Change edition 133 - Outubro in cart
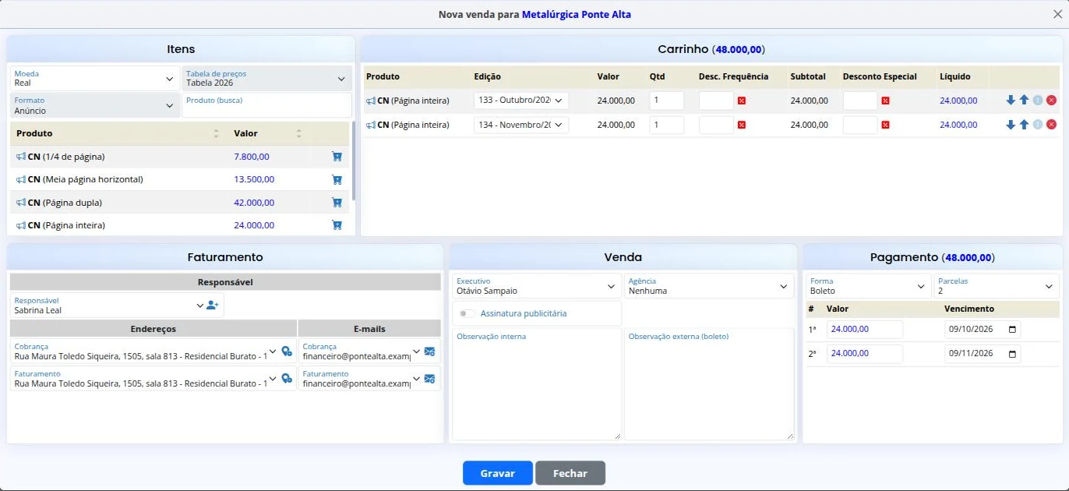 pos(521,101)
